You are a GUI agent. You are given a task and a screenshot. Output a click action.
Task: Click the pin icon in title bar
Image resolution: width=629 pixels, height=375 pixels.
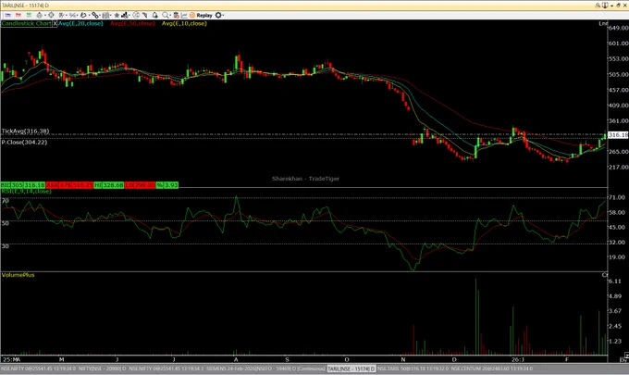pos(605,6)
